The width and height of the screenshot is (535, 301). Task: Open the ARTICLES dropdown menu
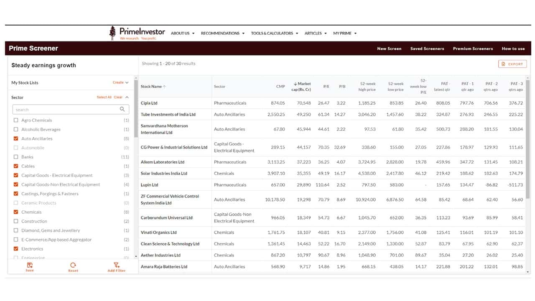(x=316, y=33)
